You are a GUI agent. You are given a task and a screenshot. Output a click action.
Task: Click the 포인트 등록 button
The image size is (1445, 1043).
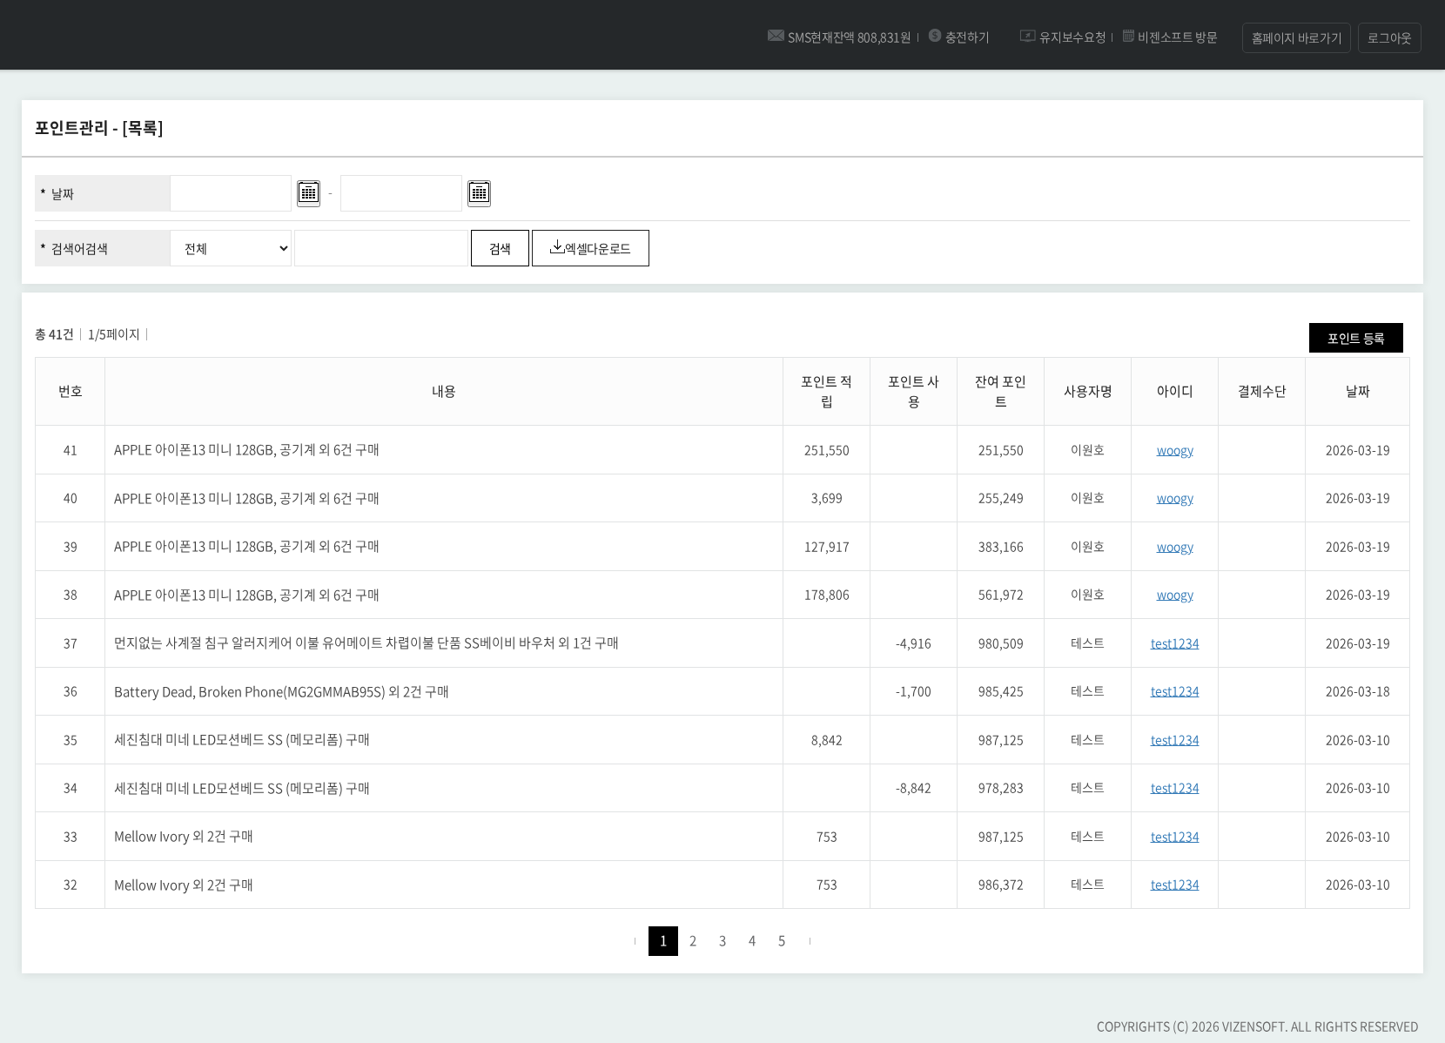point(1355,338)
